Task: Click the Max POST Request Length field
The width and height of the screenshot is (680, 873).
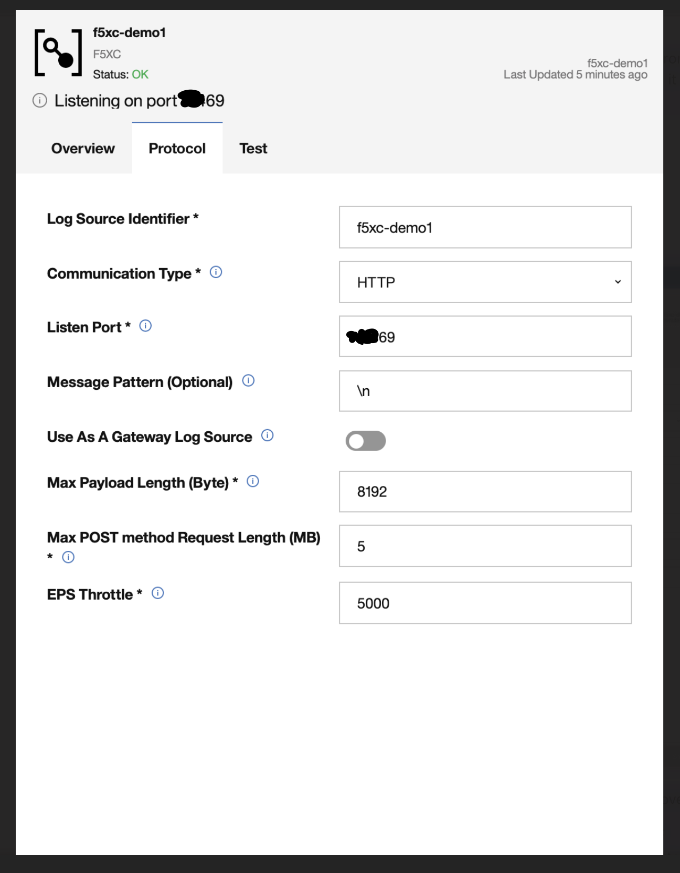Action: coord(485,546)
